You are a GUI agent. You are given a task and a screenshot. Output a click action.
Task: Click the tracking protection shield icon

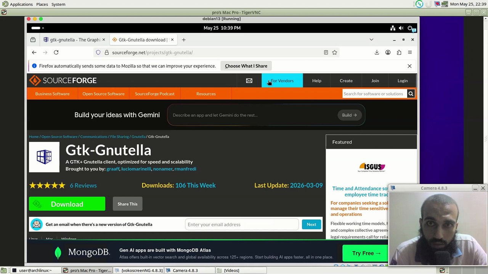pos(98,53)
